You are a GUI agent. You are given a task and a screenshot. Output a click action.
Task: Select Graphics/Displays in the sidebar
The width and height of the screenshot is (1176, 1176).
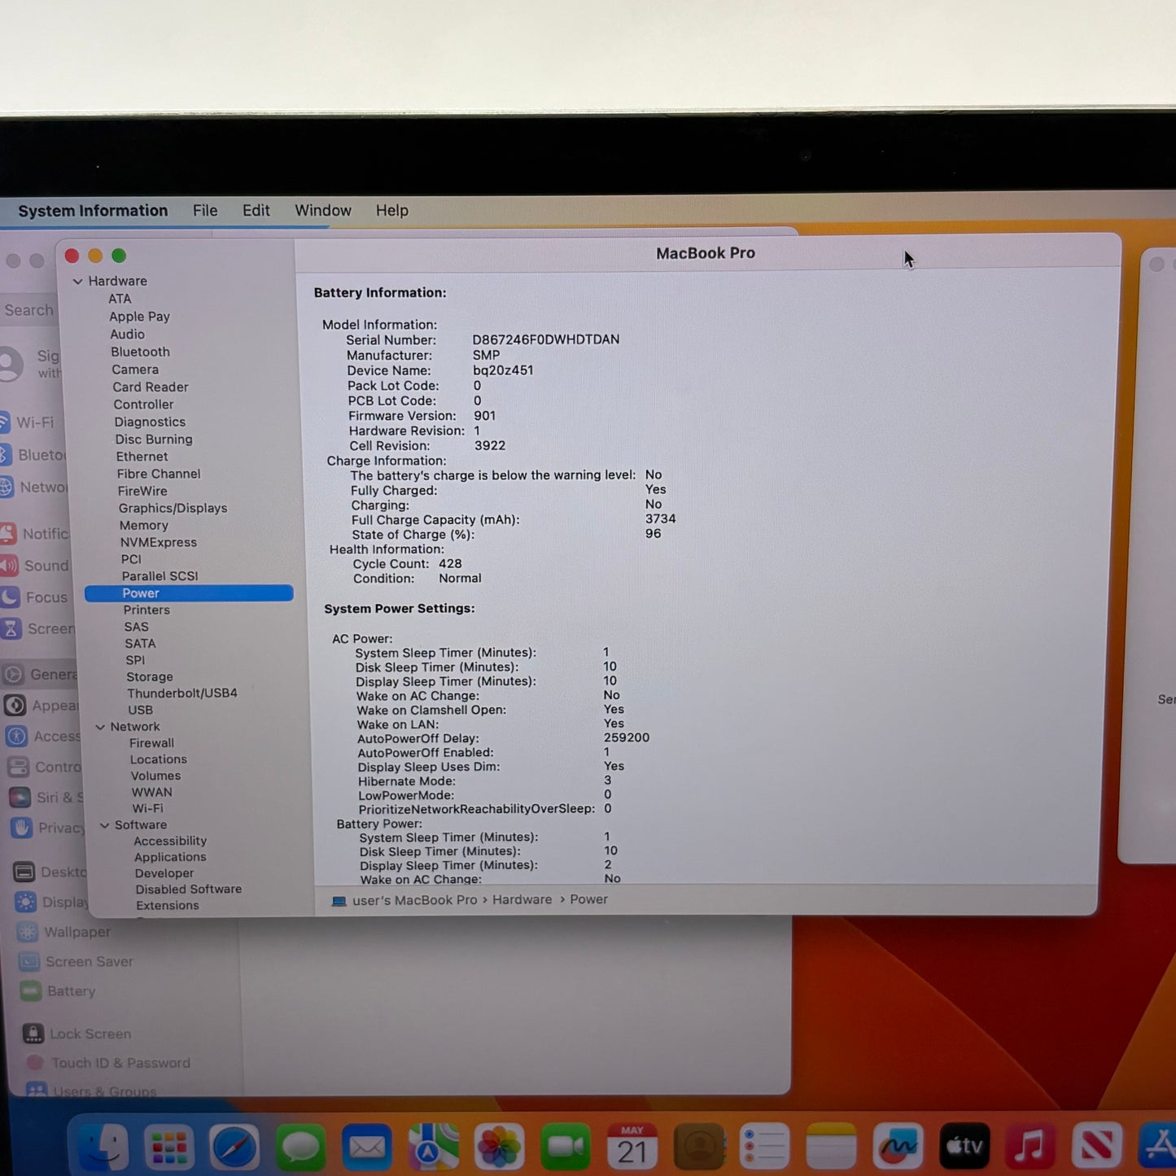(x=173, y=508)
